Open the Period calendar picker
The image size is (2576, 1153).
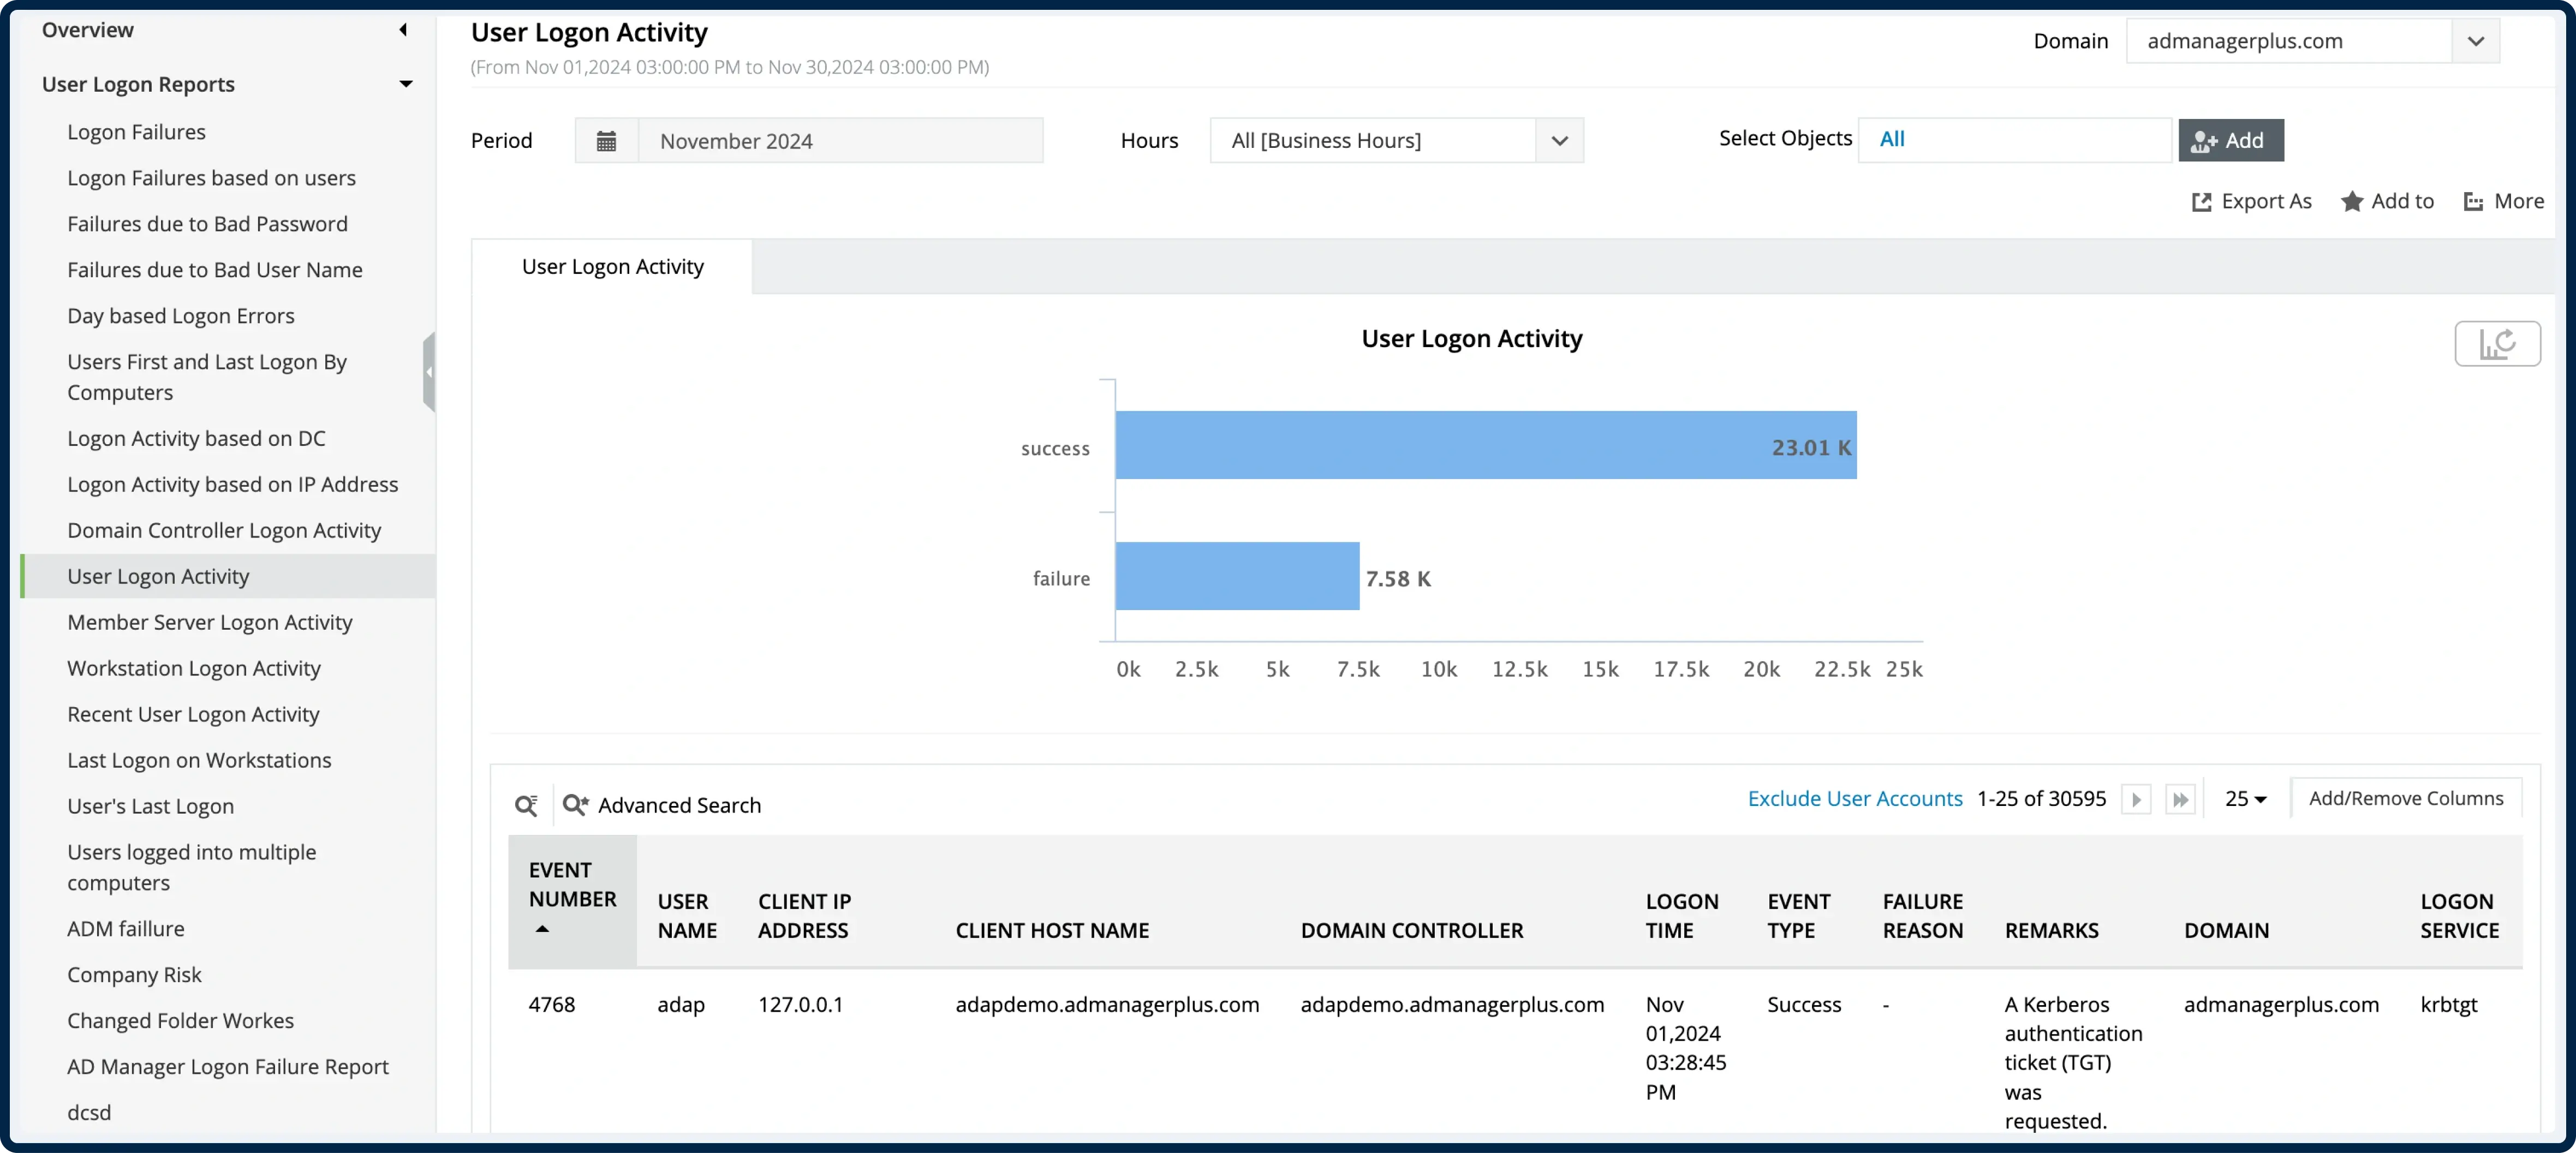point(606,140)
